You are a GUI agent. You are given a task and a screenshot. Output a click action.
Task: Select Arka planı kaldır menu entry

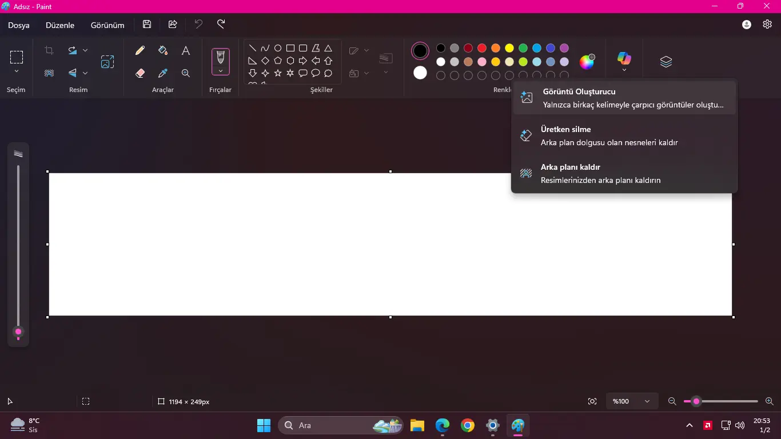pyautogui.click(x=624, y=174)
